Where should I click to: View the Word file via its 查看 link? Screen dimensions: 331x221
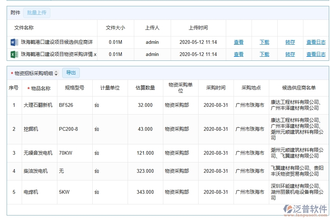click(x=238, y=42)
